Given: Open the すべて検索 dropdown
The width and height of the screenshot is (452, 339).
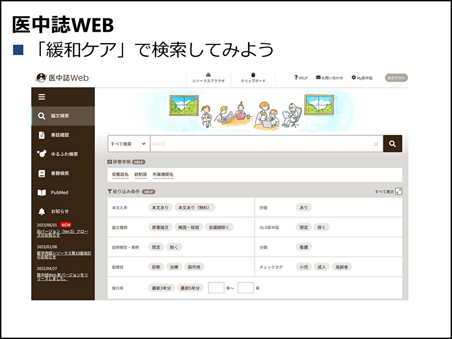Looking at the screenshot, I should click(129, 143).
